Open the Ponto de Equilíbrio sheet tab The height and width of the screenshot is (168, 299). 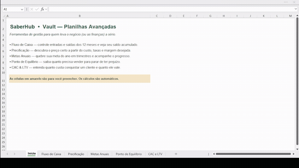(129, 154)
